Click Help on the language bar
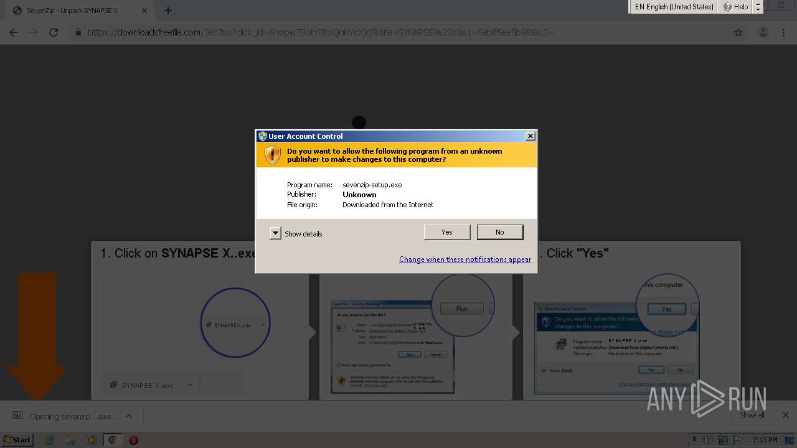The width and height of the screenshot is (797, 448). click(735, 7)
